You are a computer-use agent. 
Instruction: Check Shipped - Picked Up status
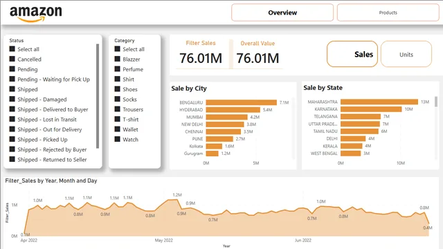[x=12, y=139]
